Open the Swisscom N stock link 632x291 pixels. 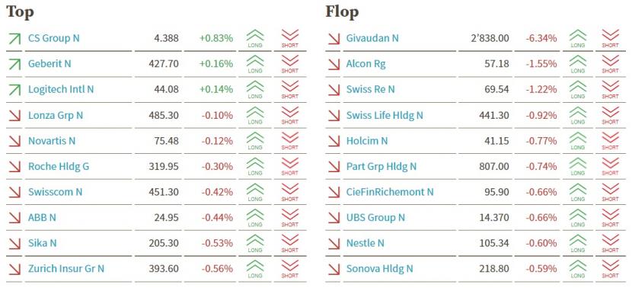point(56,192)
